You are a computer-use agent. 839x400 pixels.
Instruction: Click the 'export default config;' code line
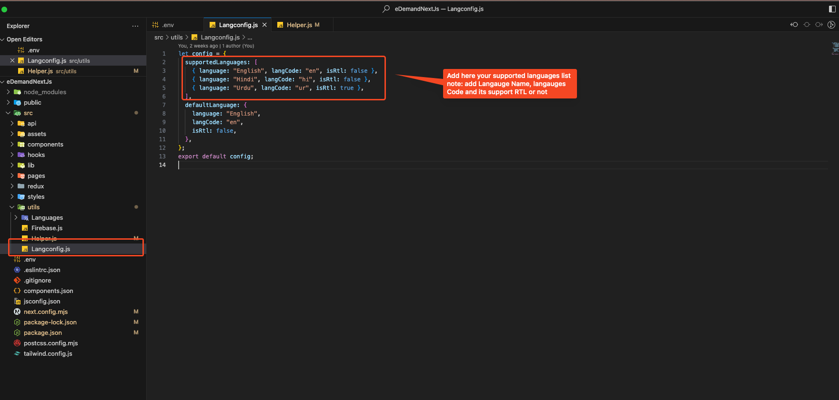pos(216,156)
